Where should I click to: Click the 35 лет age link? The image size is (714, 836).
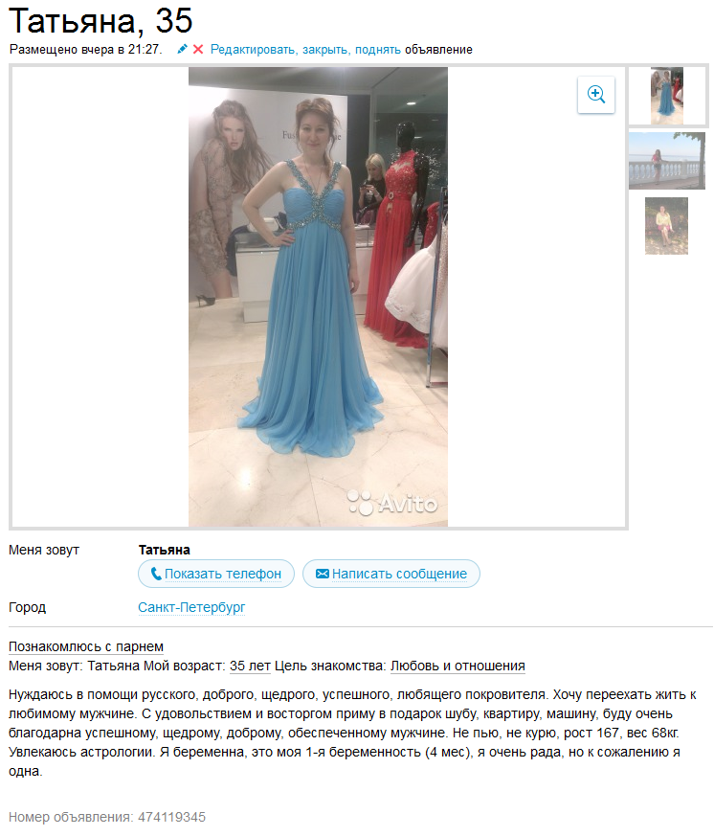pyautogui.click(x=250, y=666)
